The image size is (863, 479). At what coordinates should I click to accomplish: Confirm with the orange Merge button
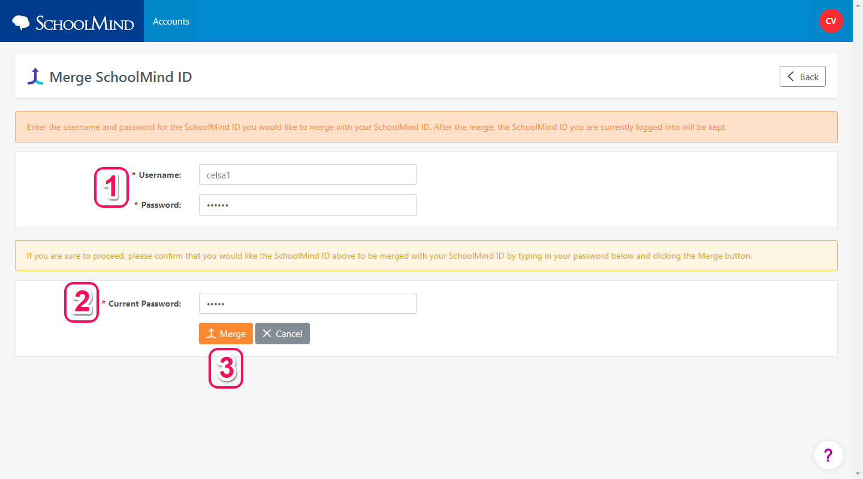coord(226,334)
